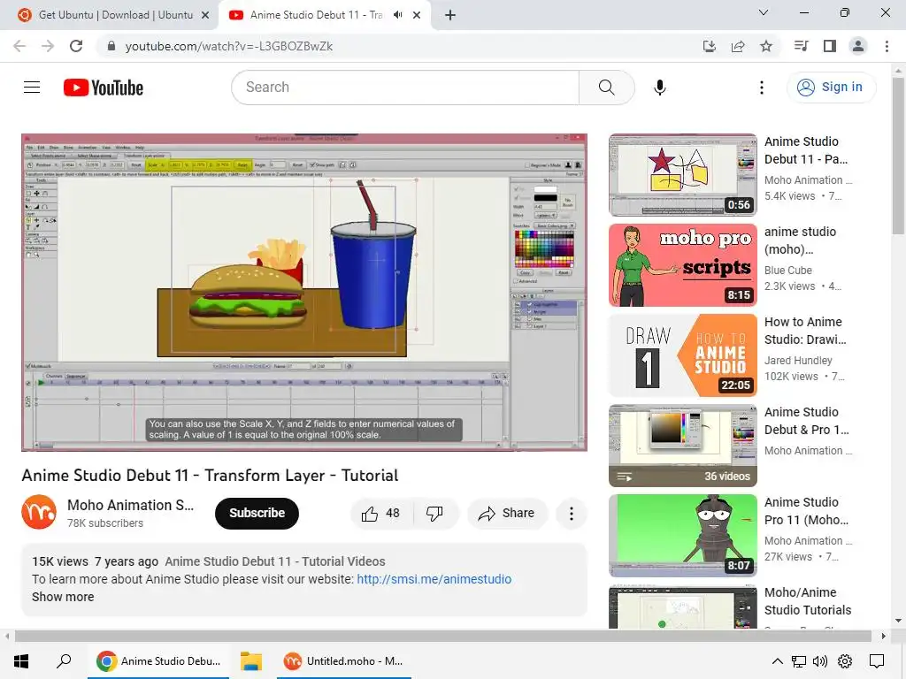Open the smsi.me/animestudio link
The image size is (906, 679).
434,579
